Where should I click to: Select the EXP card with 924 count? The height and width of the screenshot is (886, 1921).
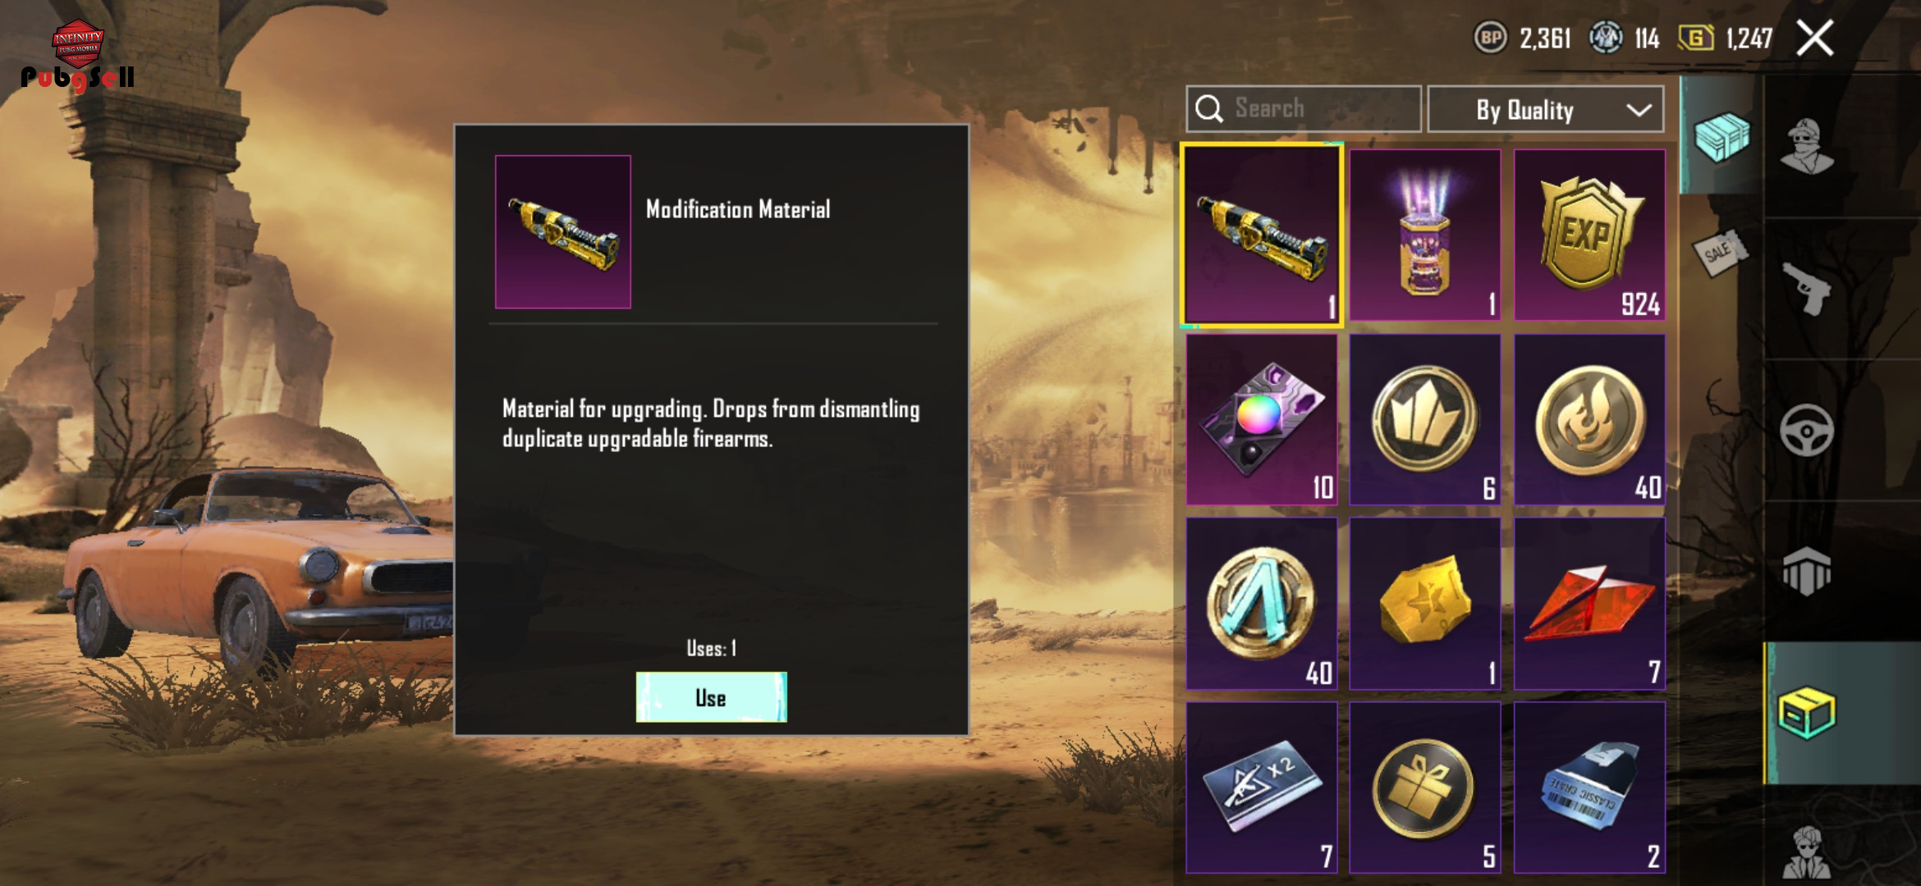pyautogui.click(x=1589, y=235)
